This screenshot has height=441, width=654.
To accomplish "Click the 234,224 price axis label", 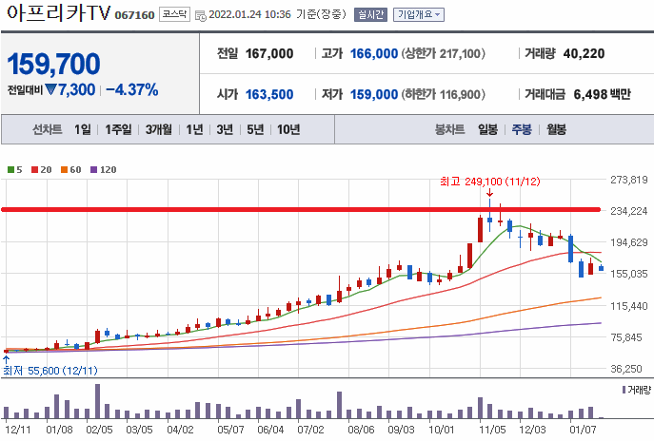I will pyautogui.click(x=629, y=211).
